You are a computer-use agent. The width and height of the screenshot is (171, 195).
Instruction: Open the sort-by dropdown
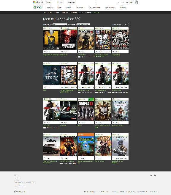click(x=84, y=24)
